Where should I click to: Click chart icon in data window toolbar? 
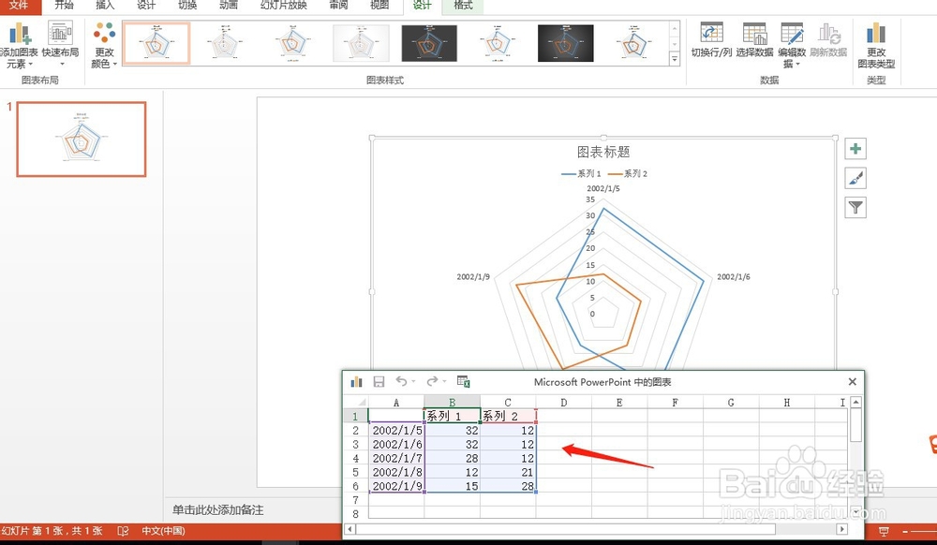[x=357, y=381]
